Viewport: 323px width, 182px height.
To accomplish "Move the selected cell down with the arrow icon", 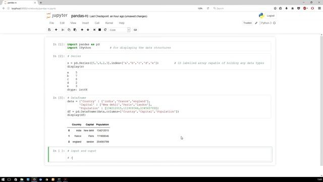I will tap(88, 30).
